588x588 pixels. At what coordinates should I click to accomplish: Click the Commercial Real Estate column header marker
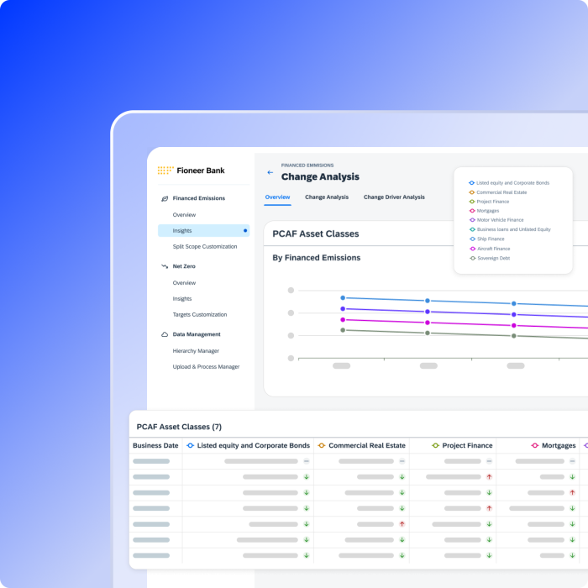point(321,445)
